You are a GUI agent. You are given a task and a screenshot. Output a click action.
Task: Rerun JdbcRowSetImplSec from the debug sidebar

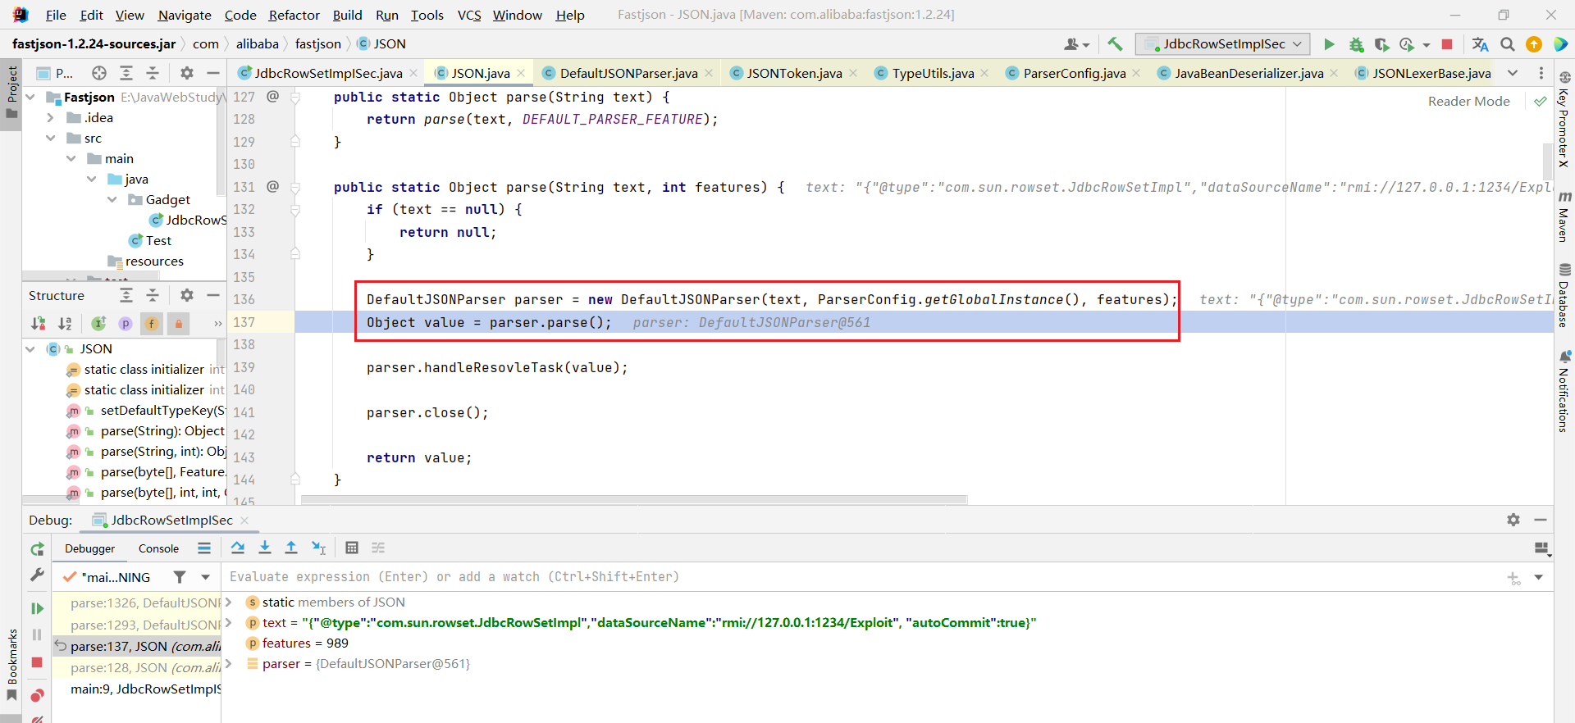point(37,549)
